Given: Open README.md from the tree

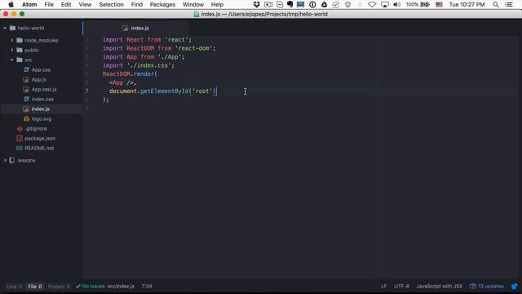Looking at the screenshot, I should click(x=39, y=148).
